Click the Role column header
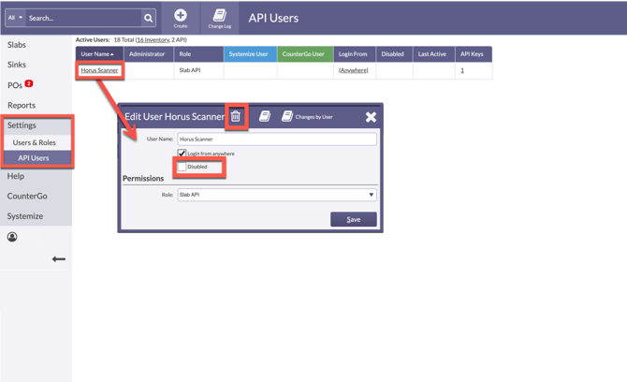The image size is (627, 382). (198, 54)
